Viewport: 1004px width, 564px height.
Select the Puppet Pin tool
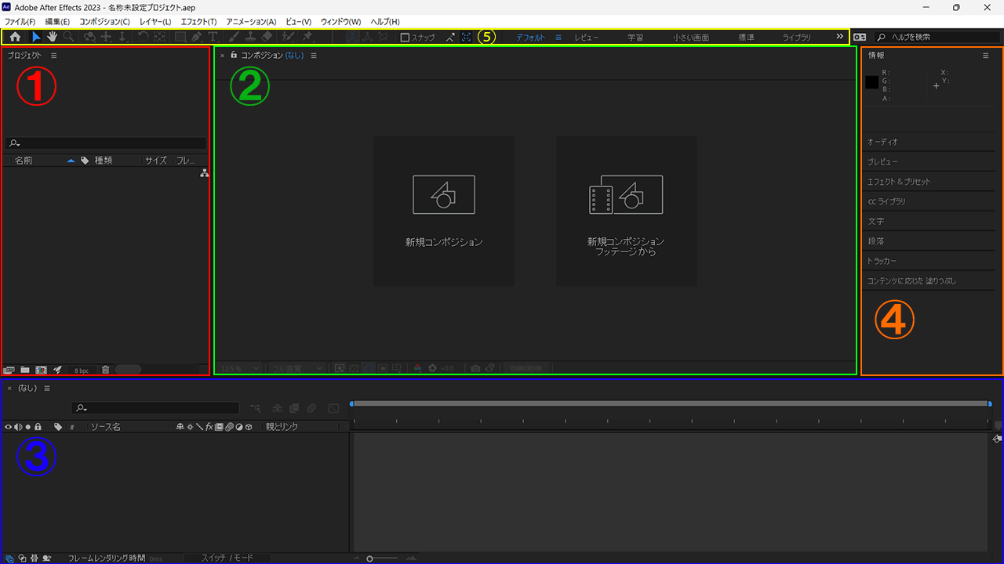(x=308, y=37)
